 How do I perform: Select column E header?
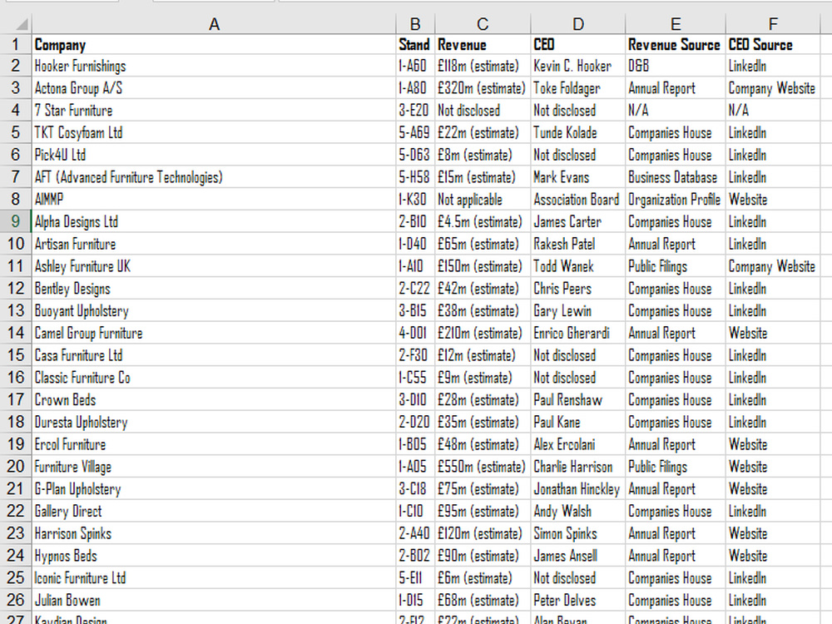point(676,24)
